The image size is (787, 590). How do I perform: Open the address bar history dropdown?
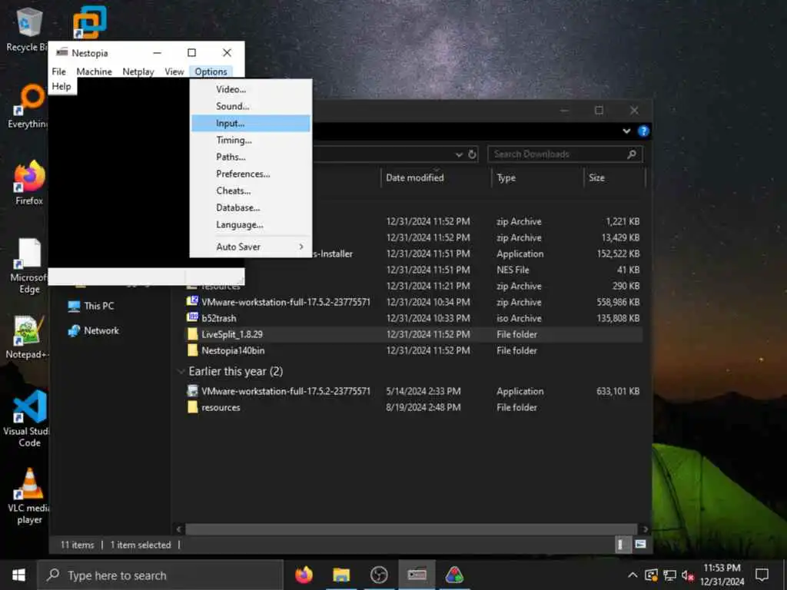(x=459, y=154)
